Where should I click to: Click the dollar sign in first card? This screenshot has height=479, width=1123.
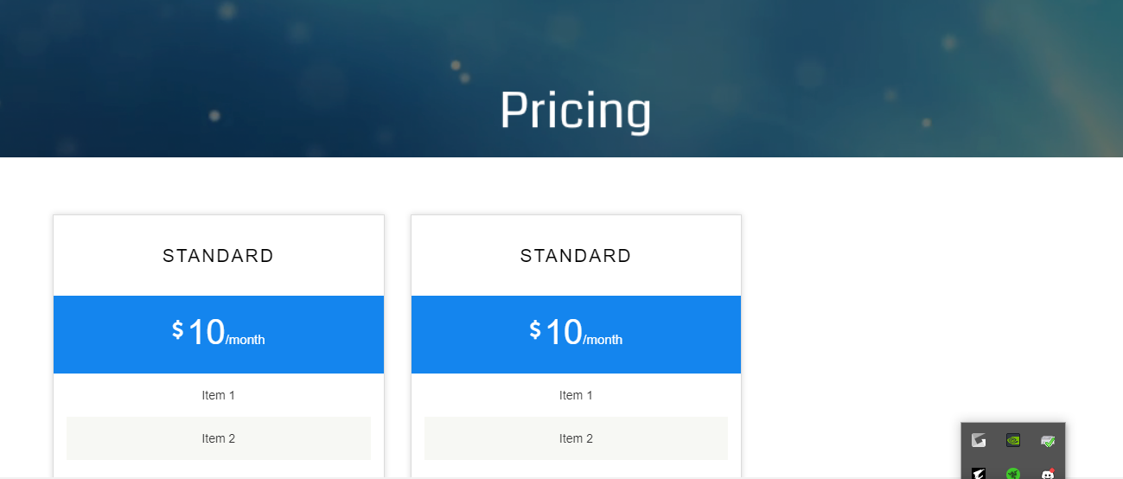click(177, 329)
